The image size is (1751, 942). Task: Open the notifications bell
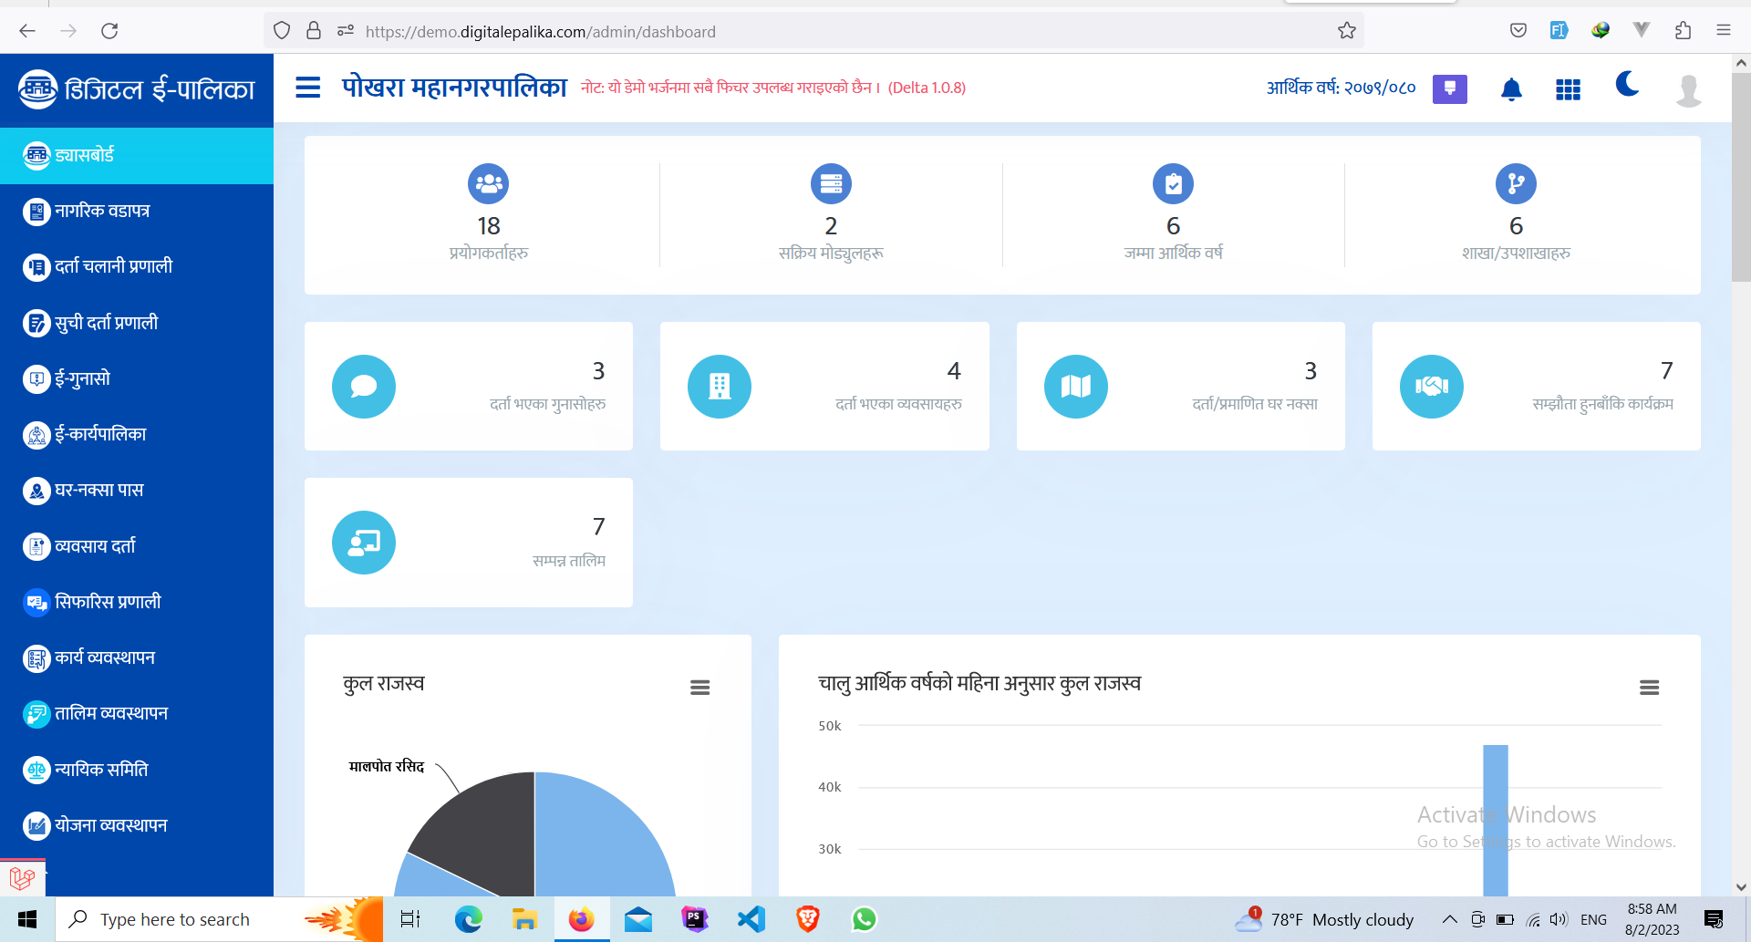(1511, 89)
